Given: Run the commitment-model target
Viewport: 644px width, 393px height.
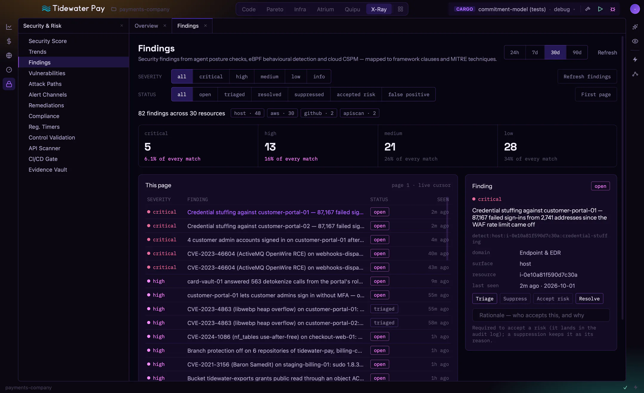Looking at the screenshot, I should (x=600, y=9).
